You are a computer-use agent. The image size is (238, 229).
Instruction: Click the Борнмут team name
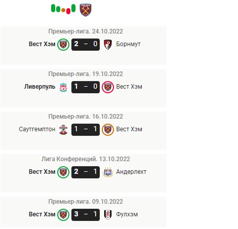click(x=128, y=44)
